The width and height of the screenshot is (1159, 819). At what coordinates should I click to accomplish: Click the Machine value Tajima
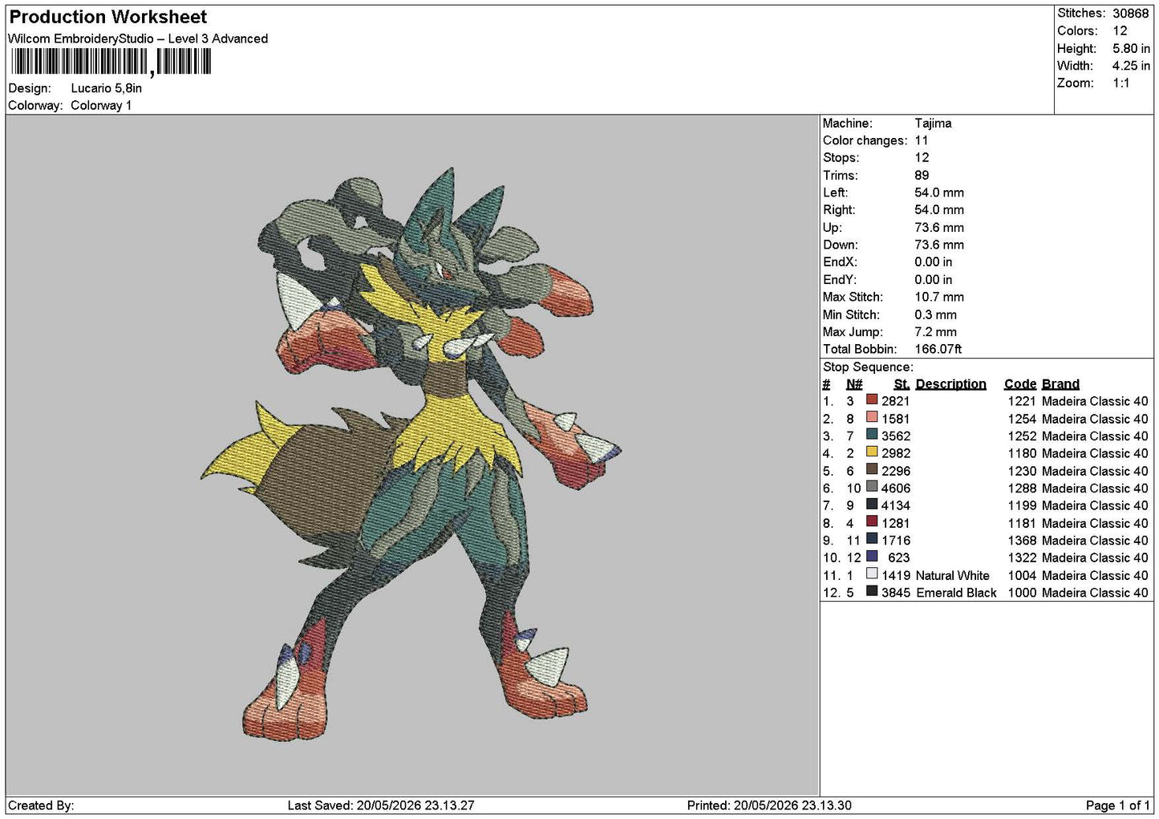933,123
